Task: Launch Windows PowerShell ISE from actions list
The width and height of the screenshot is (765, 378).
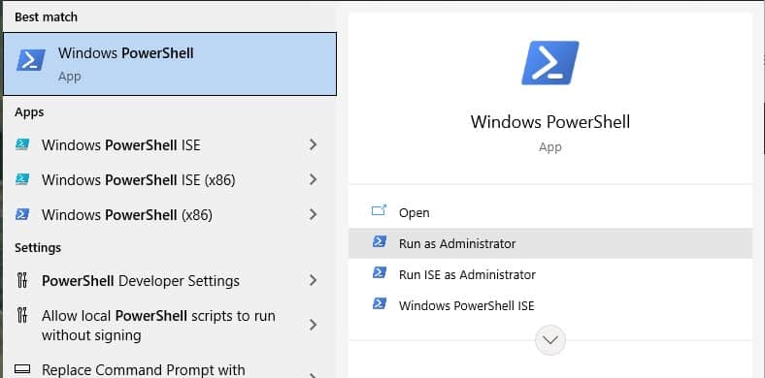Action: click(x=550, y=305)
